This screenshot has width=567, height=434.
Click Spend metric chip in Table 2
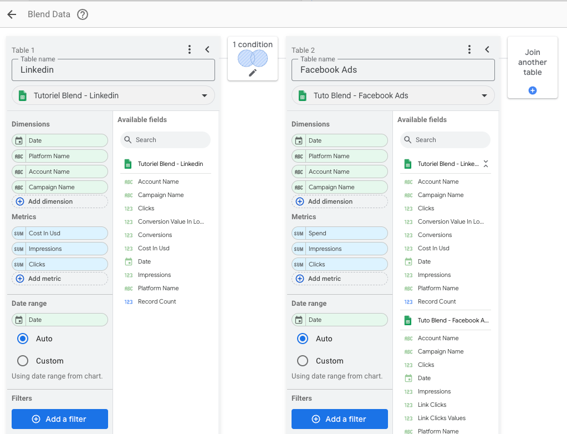pos(340,234)
